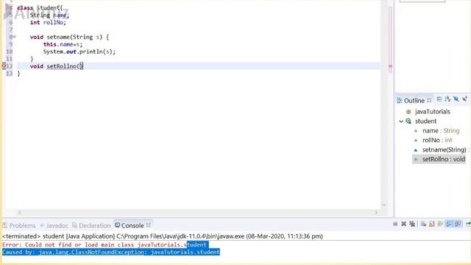471x265 pixels.
Task: Click closing brace on line 13
Action: pyautogui.click(x=18, y=74)
